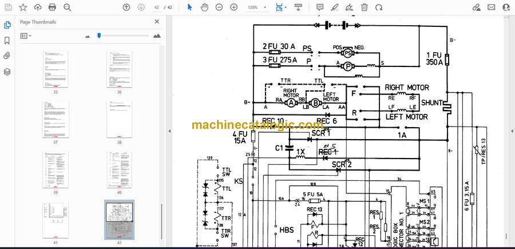Select the arrow selection tool
The height and width of the screenshot is (249, 515).
191,7
